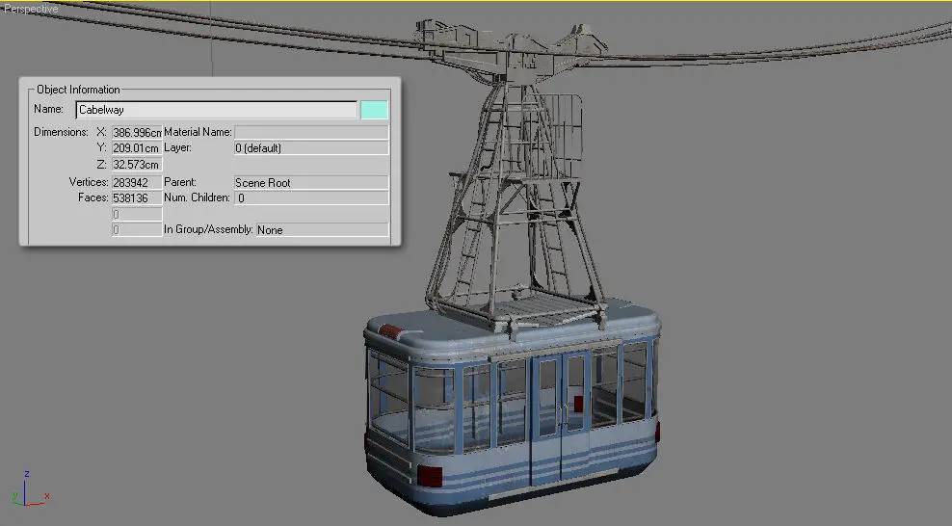Click the Cabelway name input field
Screen dimensions: 952x526
click(x=217, y=110)
